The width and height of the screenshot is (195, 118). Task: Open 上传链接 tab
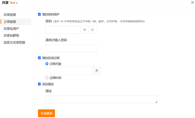click(17, 22)
